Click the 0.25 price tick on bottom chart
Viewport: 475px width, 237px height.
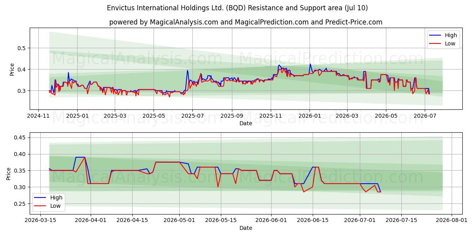21,204
